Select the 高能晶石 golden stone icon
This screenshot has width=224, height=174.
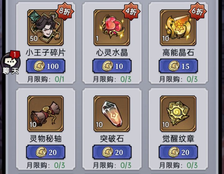(x=178, y=28)
